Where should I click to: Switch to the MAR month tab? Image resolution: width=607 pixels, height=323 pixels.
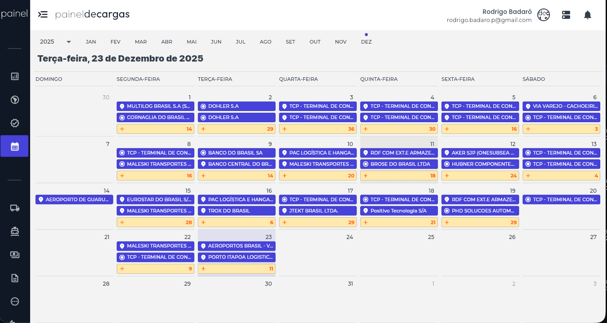point(141,42)
